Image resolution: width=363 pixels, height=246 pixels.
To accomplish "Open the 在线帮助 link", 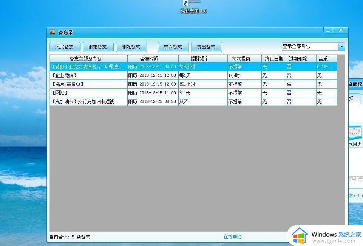I will pos(232,237).
